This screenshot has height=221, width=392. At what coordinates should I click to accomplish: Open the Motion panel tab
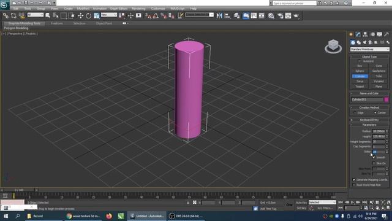tap(372, 34)
